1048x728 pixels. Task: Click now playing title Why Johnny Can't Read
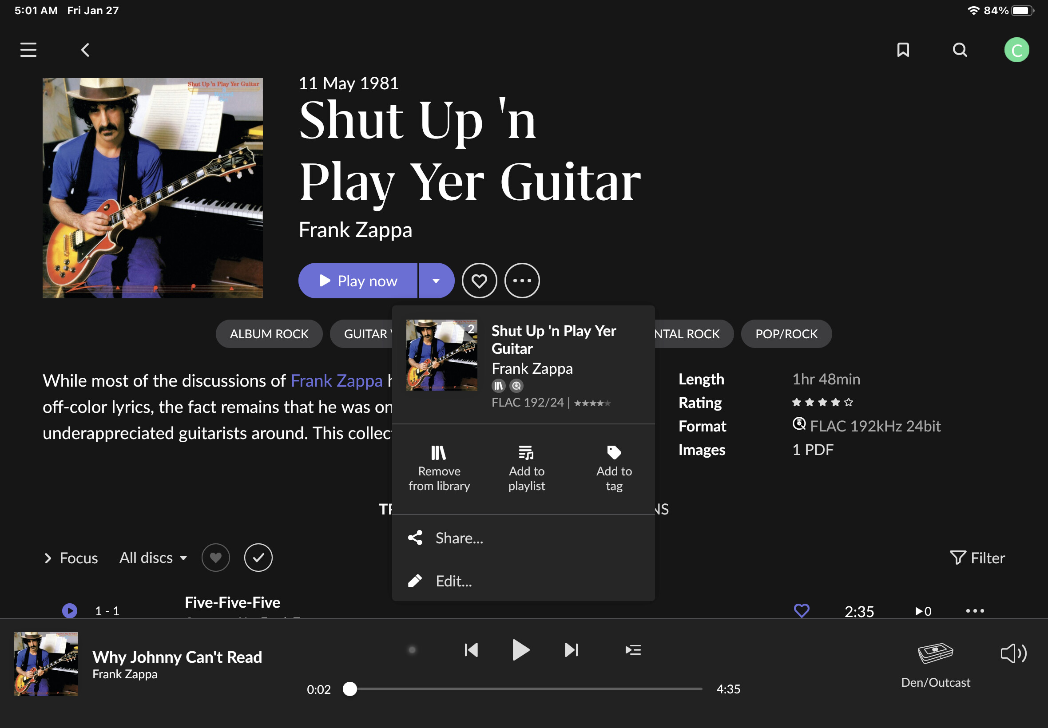[x=177, y=657]
